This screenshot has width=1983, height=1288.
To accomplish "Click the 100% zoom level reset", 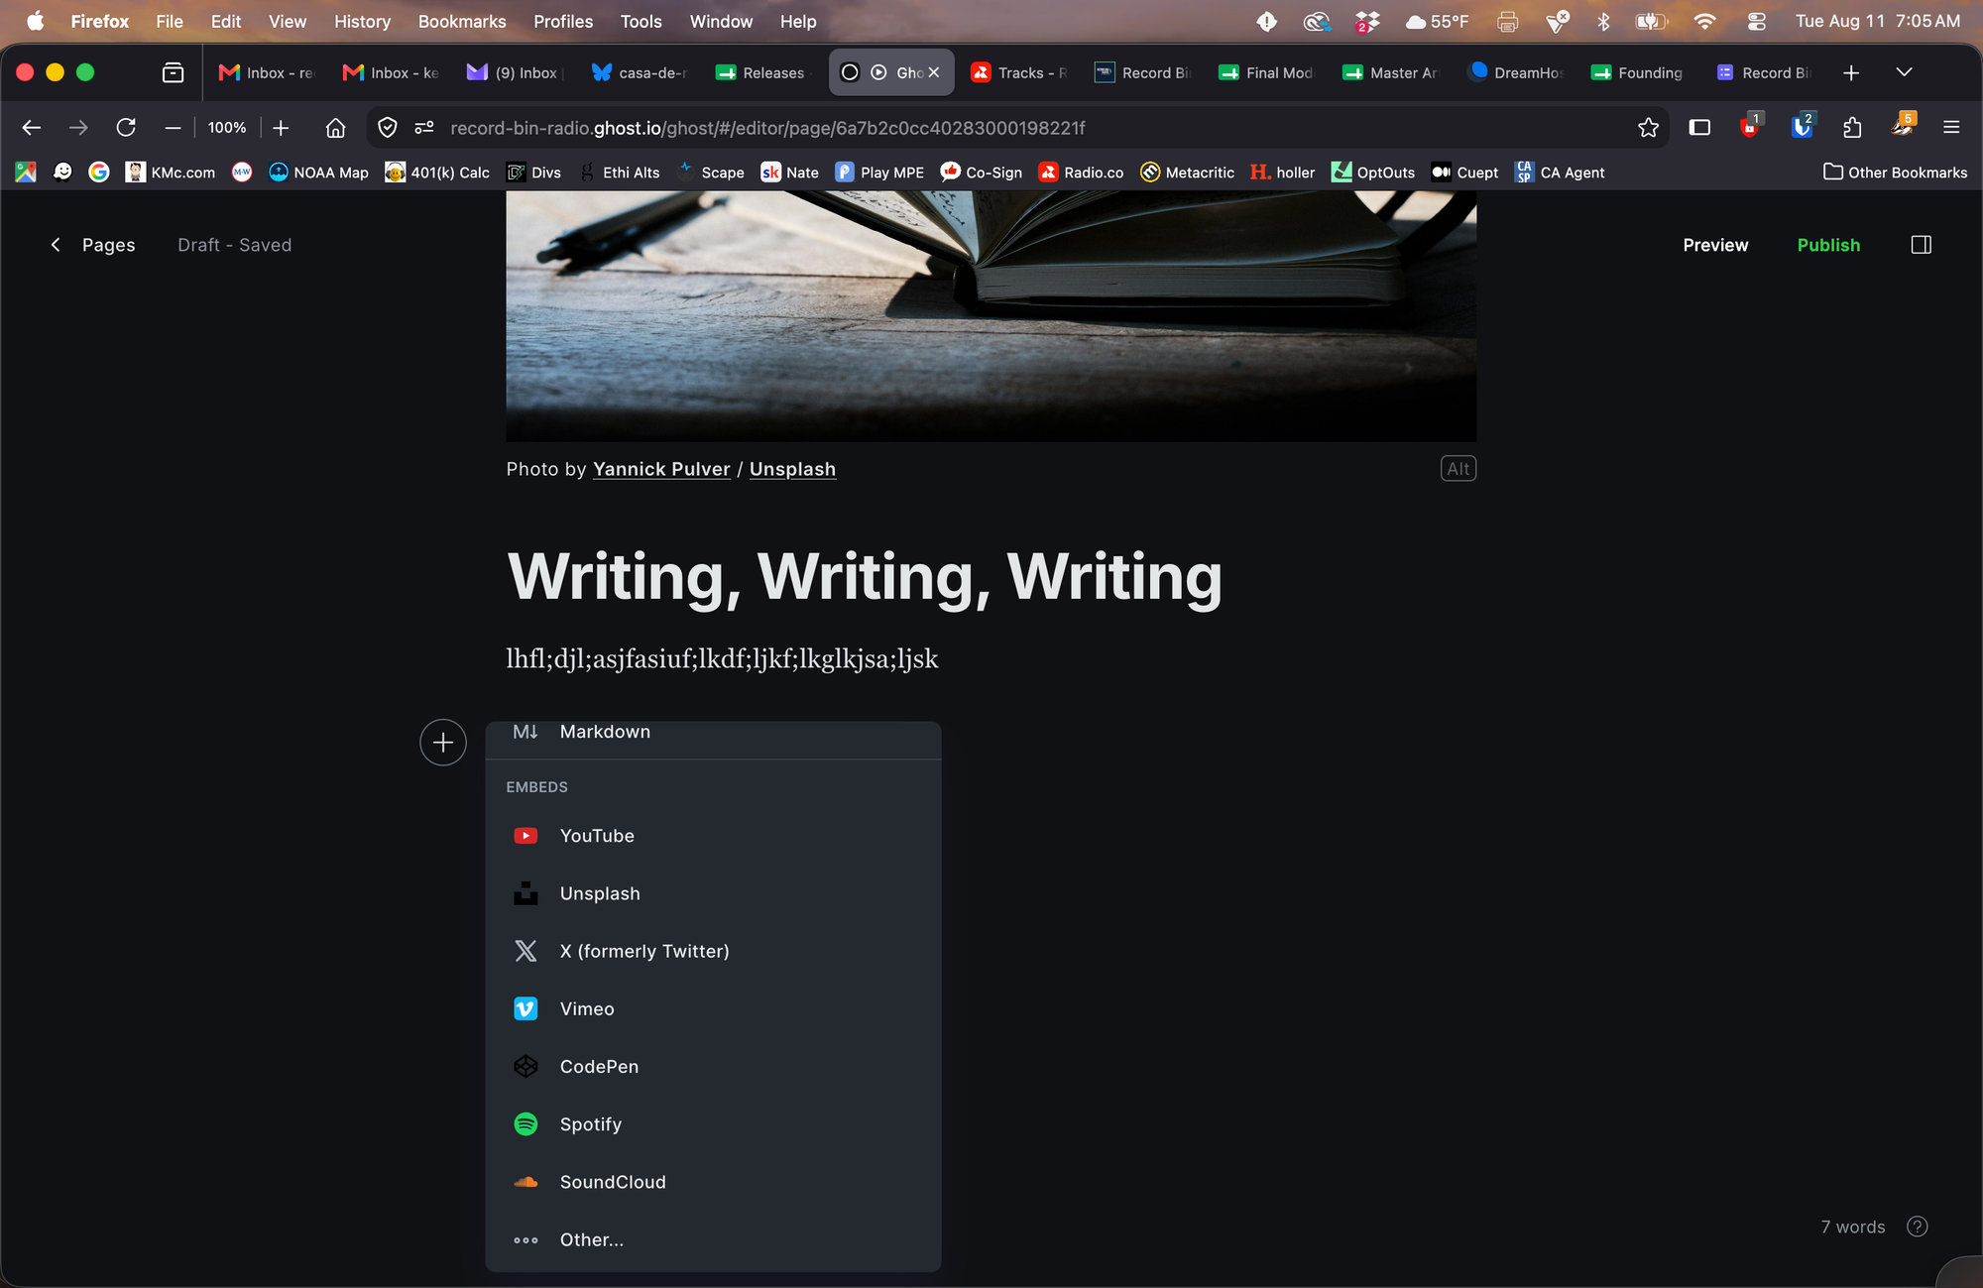I will pos(227,128).
